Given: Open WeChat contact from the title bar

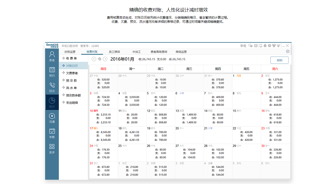Looking at the screenshot, I should tap(250, 45).
